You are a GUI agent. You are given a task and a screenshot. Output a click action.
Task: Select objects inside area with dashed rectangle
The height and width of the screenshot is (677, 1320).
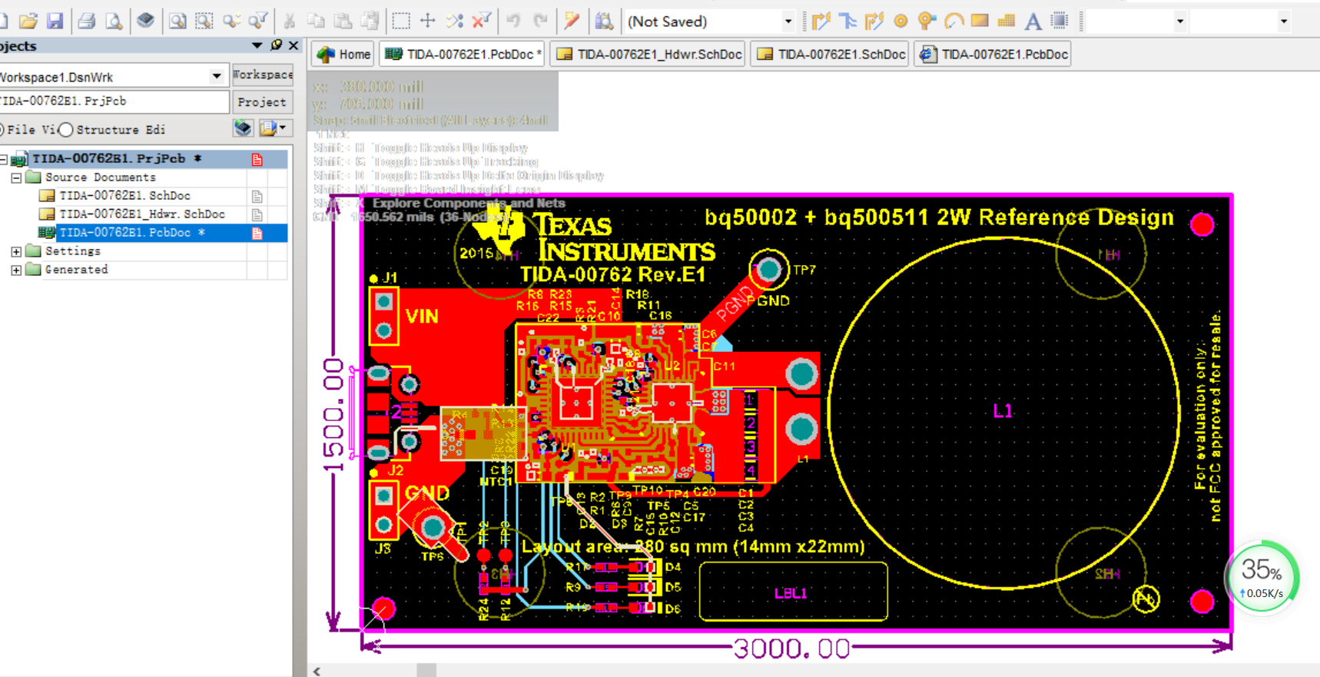tap(401, 21)
